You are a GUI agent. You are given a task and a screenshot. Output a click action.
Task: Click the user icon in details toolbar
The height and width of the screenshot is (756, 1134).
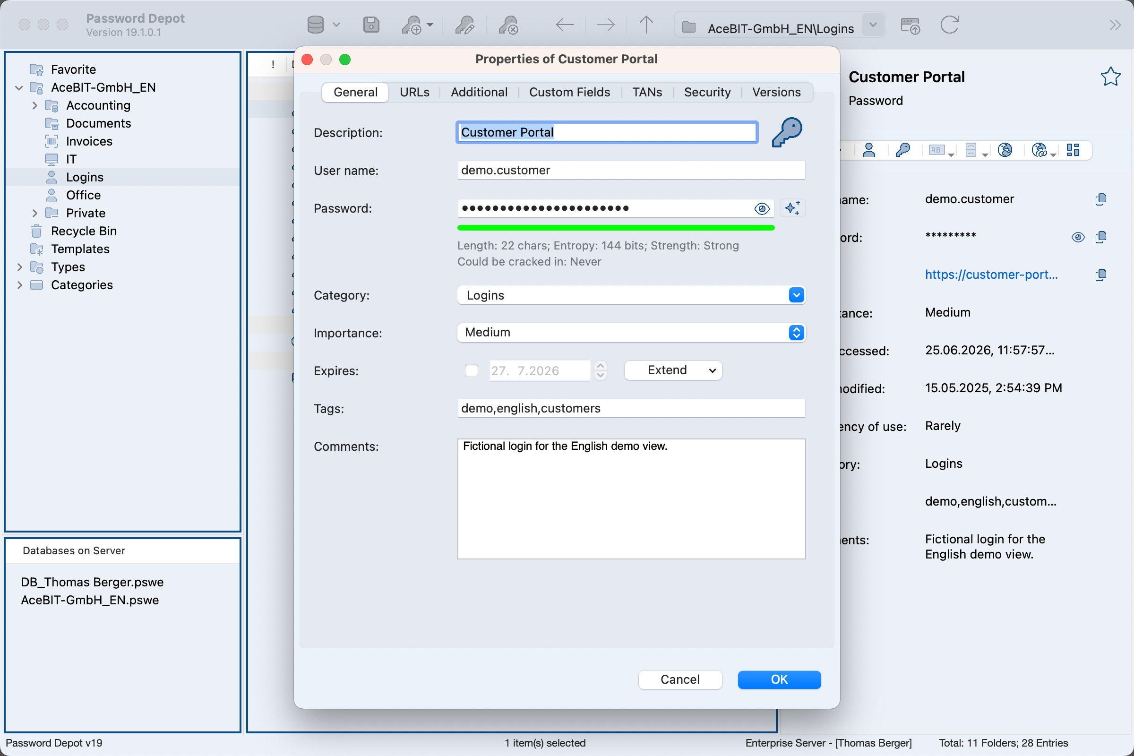[869, 150]
